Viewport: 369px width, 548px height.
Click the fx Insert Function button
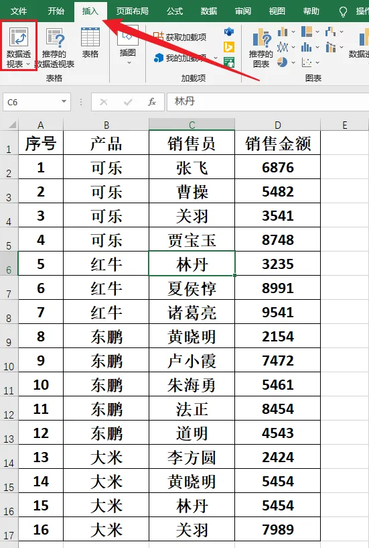[152, 102]
